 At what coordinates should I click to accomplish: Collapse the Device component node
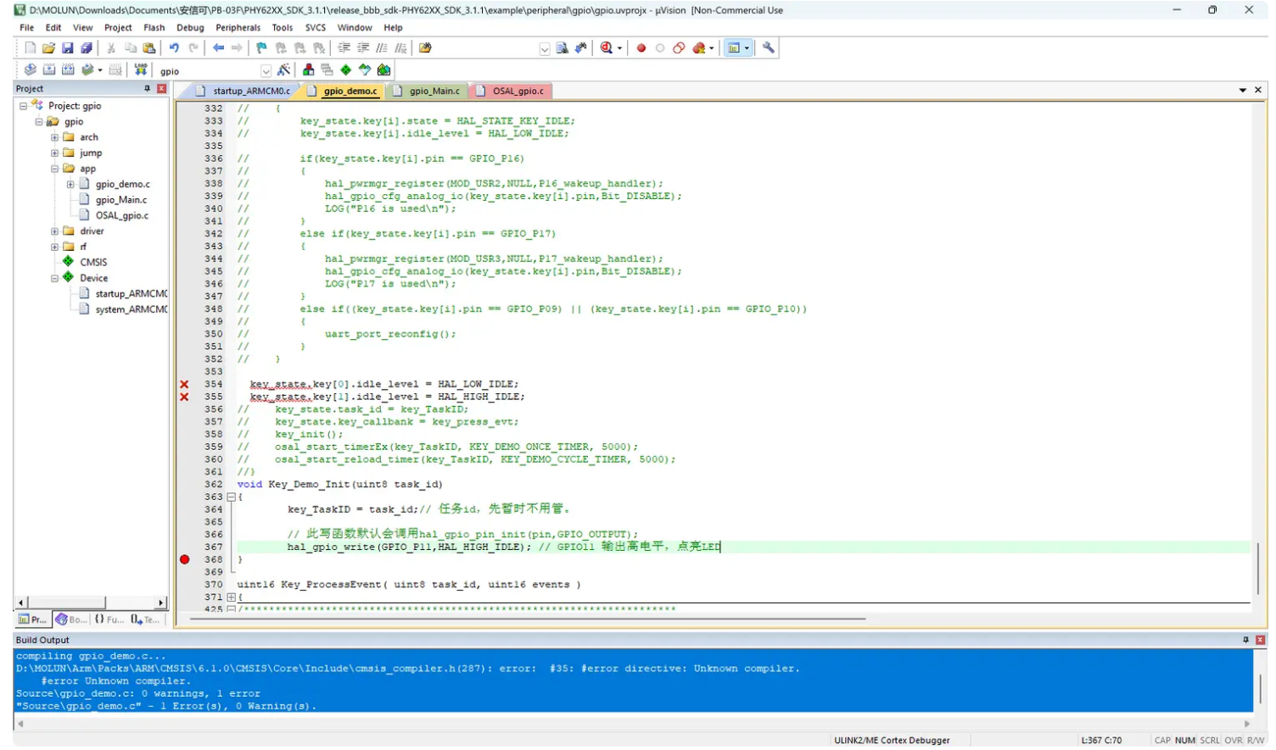tap(54, 278)
